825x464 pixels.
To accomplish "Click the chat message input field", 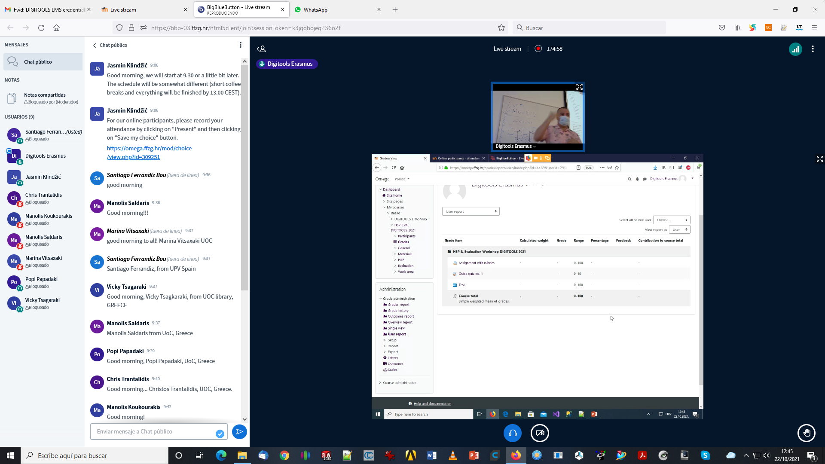I will [x=155, y=432].
